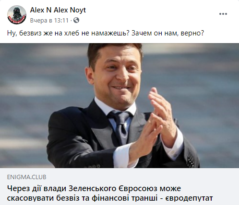Open the three-dot post options menu
This screenshot has height=205, width=239.
pos(223,14)
